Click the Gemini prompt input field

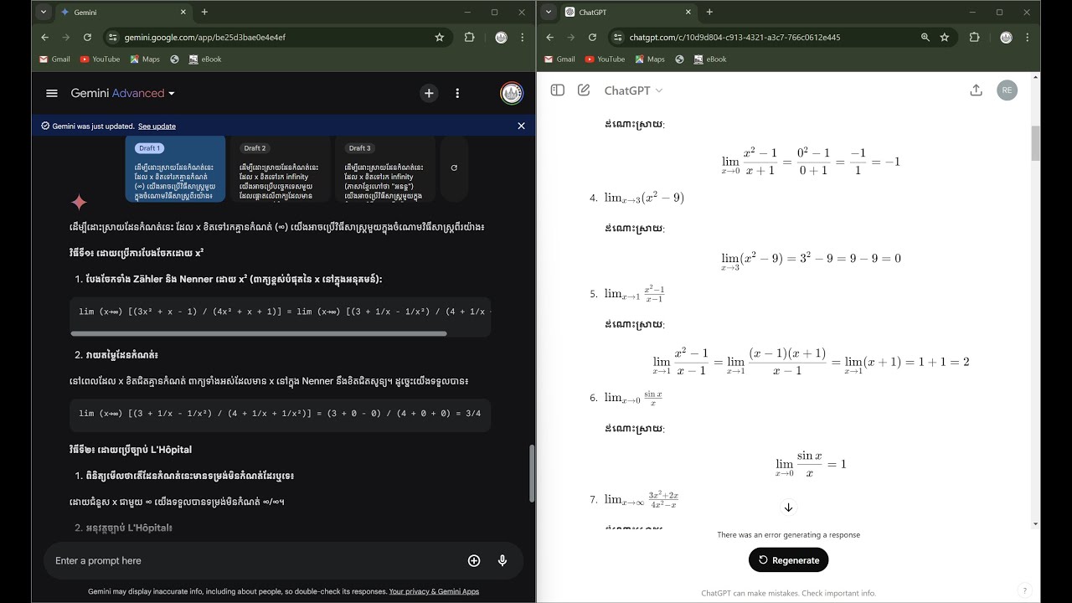[251, 561]
